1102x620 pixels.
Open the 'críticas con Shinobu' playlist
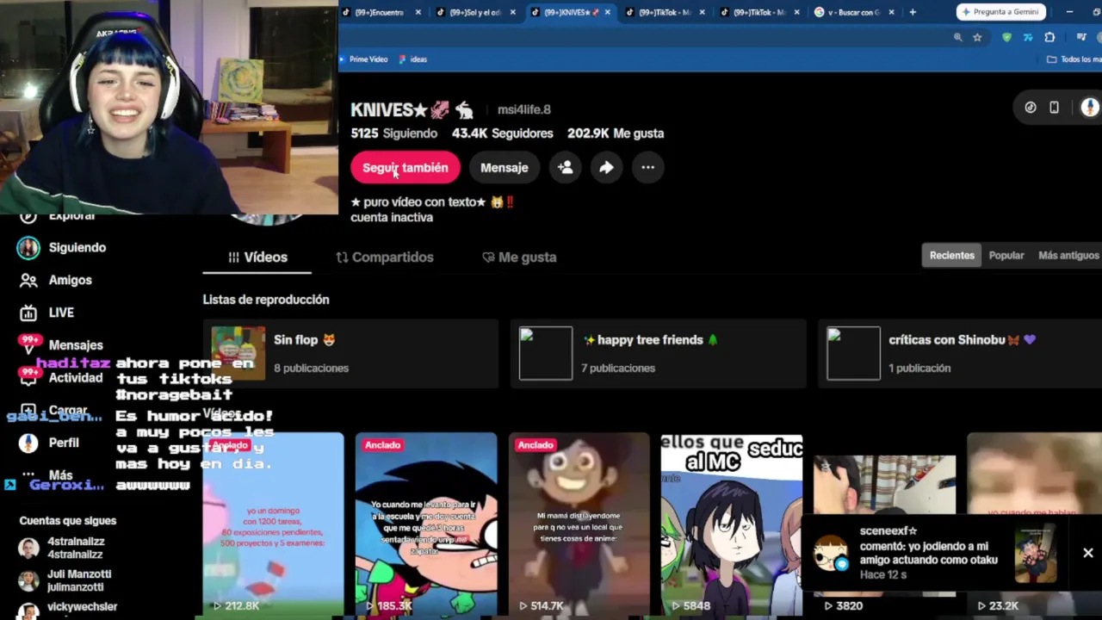pos(960,353)
